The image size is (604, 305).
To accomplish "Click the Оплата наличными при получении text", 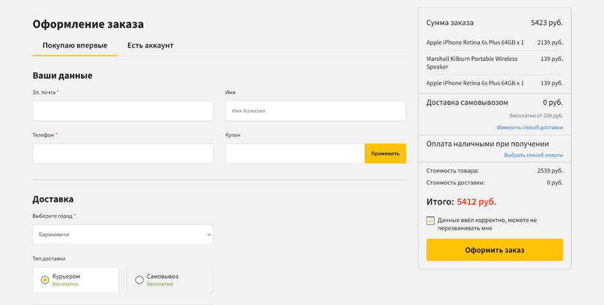I will click(x=487, y=144).
